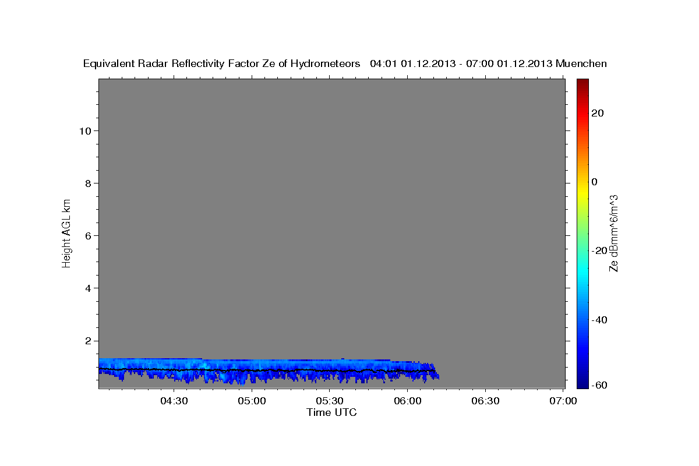Click the height tick label 6
The image size is (699, 466).
87,235
